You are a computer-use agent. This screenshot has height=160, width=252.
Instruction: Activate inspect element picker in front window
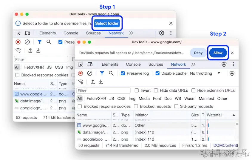point(80,64)
